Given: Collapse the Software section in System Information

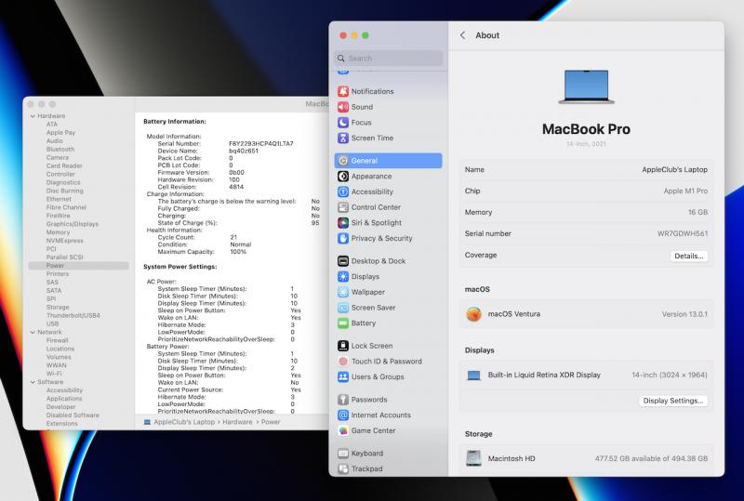Looking at the screenshot, I should (33, 382).
